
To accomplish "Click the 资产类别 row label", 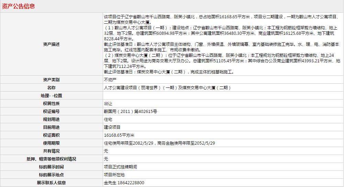I will tap(51, 80).
